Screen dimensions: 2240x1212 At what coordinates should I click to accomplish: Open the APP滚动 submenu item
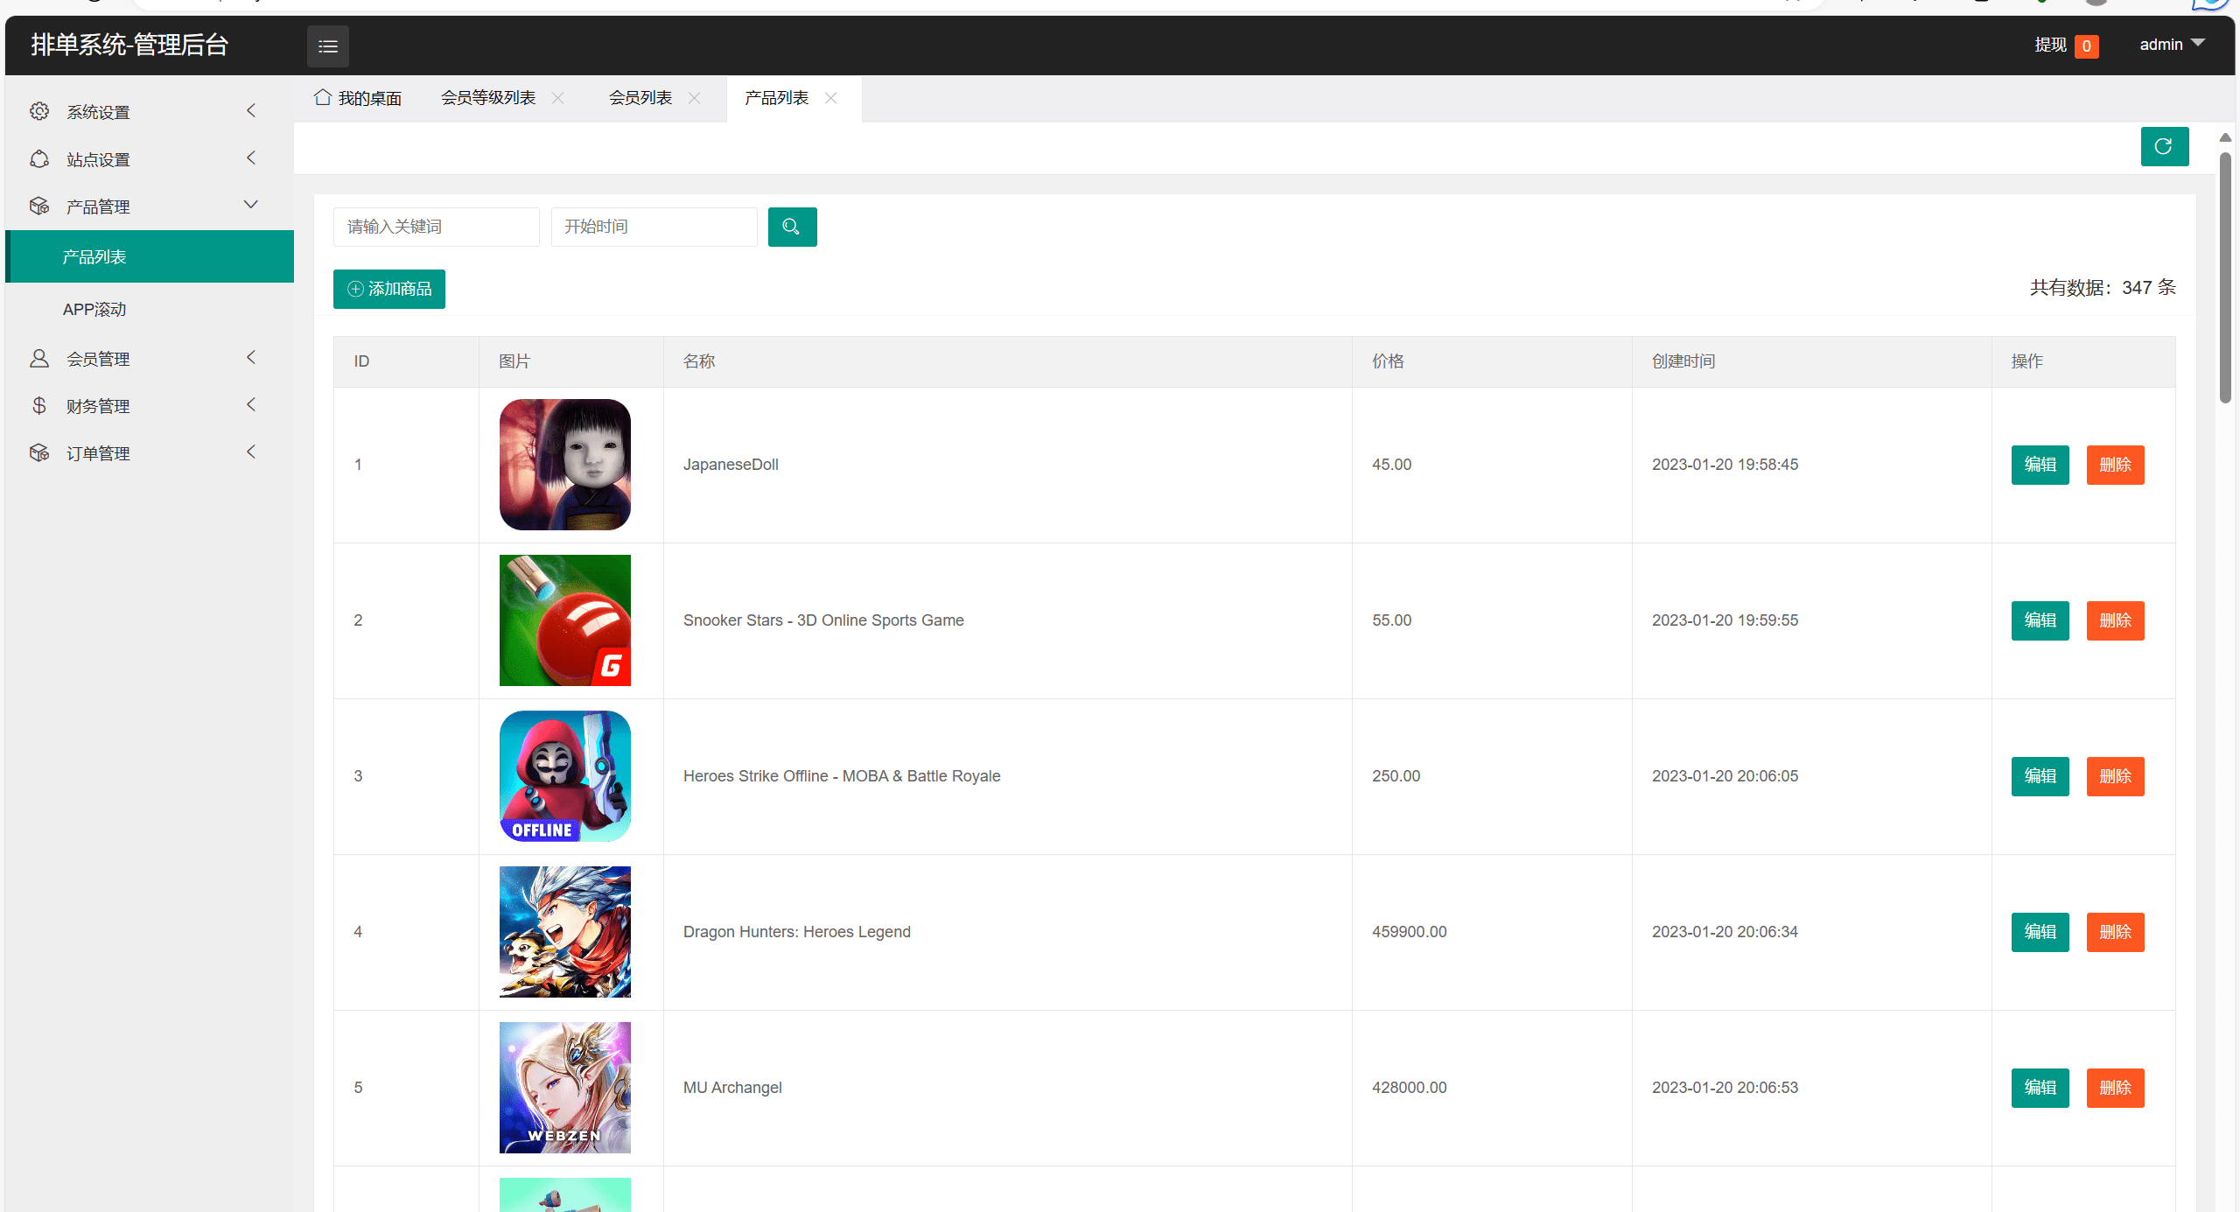pos(94,310)
